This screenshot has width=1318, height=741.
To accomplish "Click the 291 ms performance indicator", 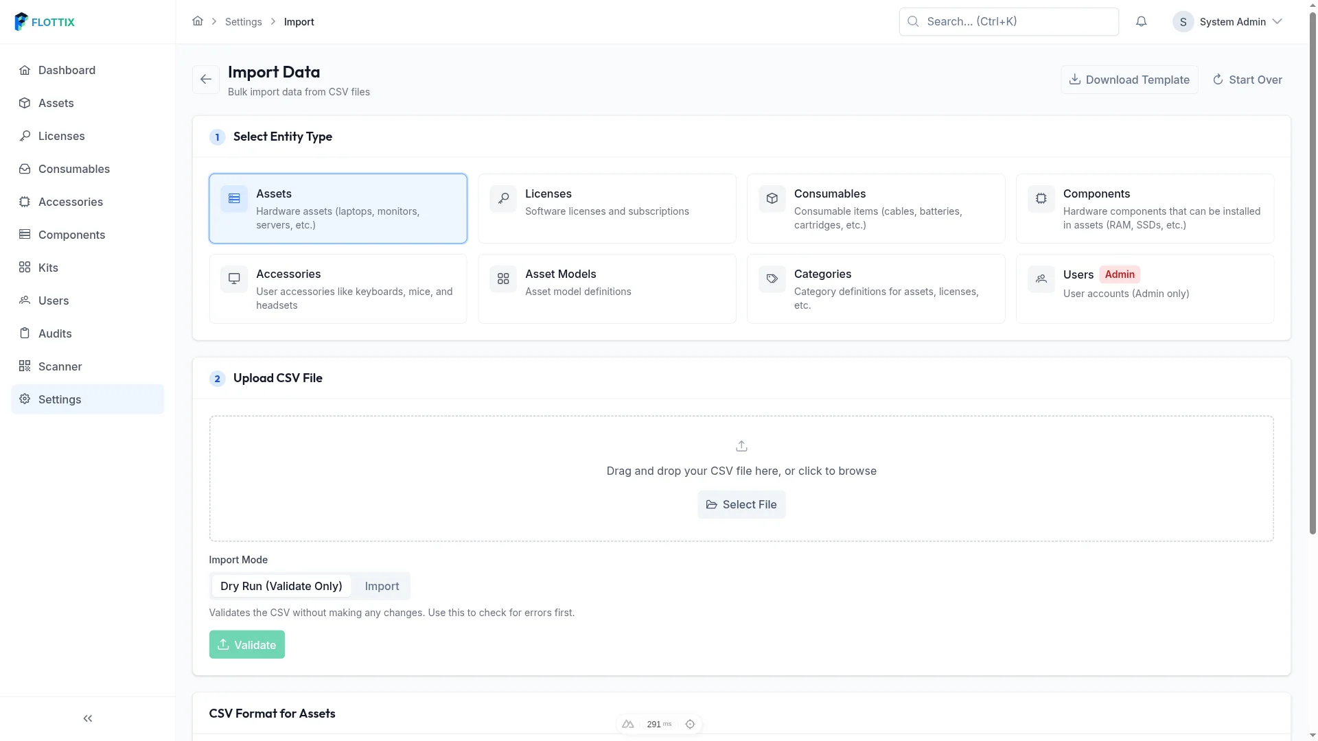I will point(659,724).
